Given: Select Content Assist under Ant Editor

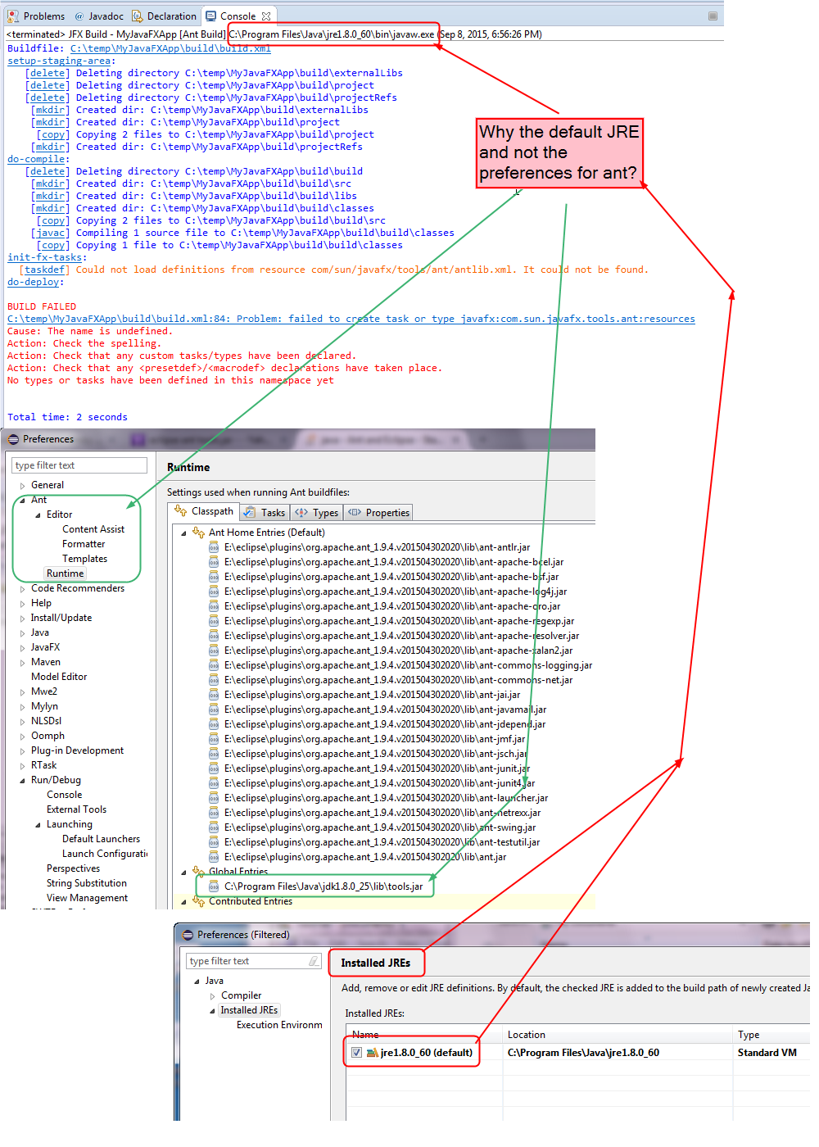Looking at the screenshot, I should [x=93, y=529].
